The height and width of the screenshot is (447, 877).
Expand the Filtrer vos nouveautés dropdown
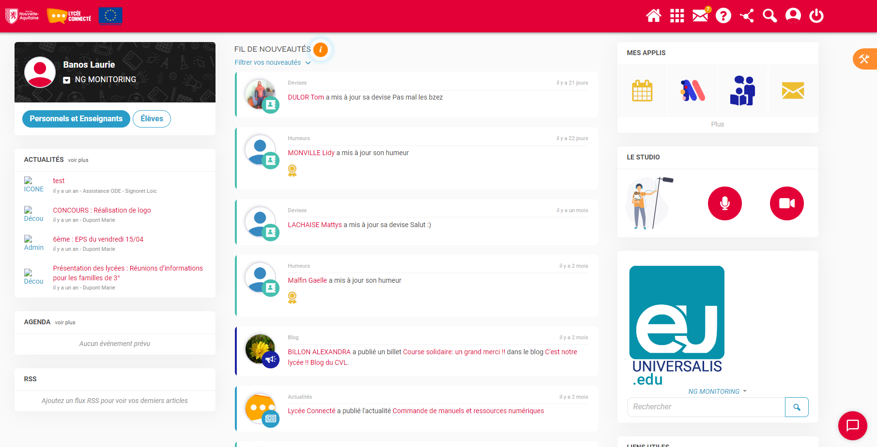click(x=272, y=63)
